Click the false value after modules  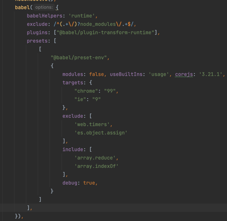[96, 74]
